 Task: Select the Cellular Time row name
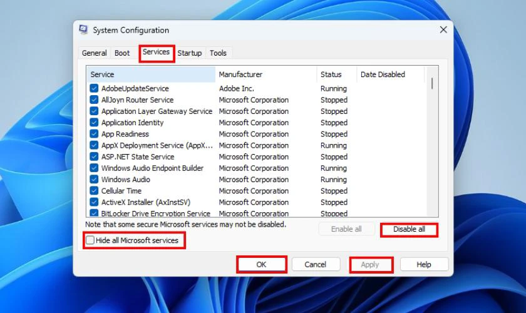tap(121, 191)
